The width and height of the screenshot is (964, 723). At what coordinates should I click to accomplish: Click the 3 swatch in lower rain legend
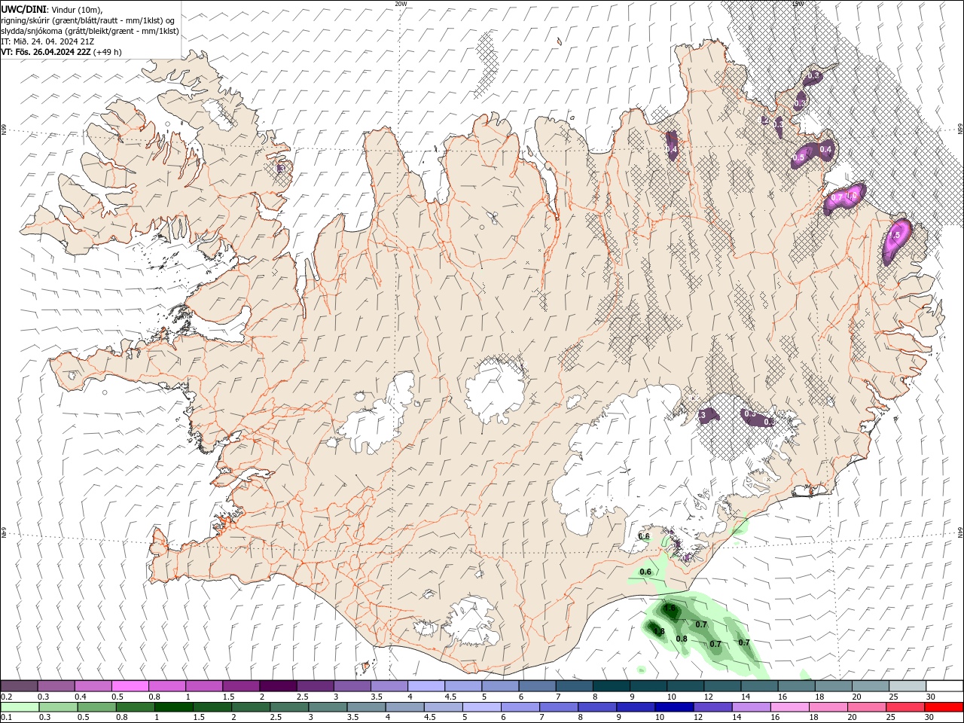point(327,707)
